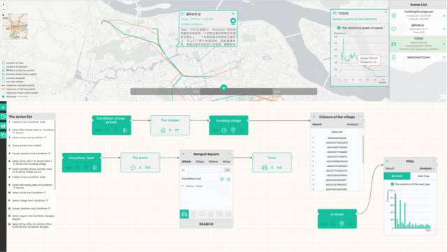The height and width of the screenshot is (252, 447).
Task: Open the 'Which' tab in Songtai Square
Action: point(186,162)
